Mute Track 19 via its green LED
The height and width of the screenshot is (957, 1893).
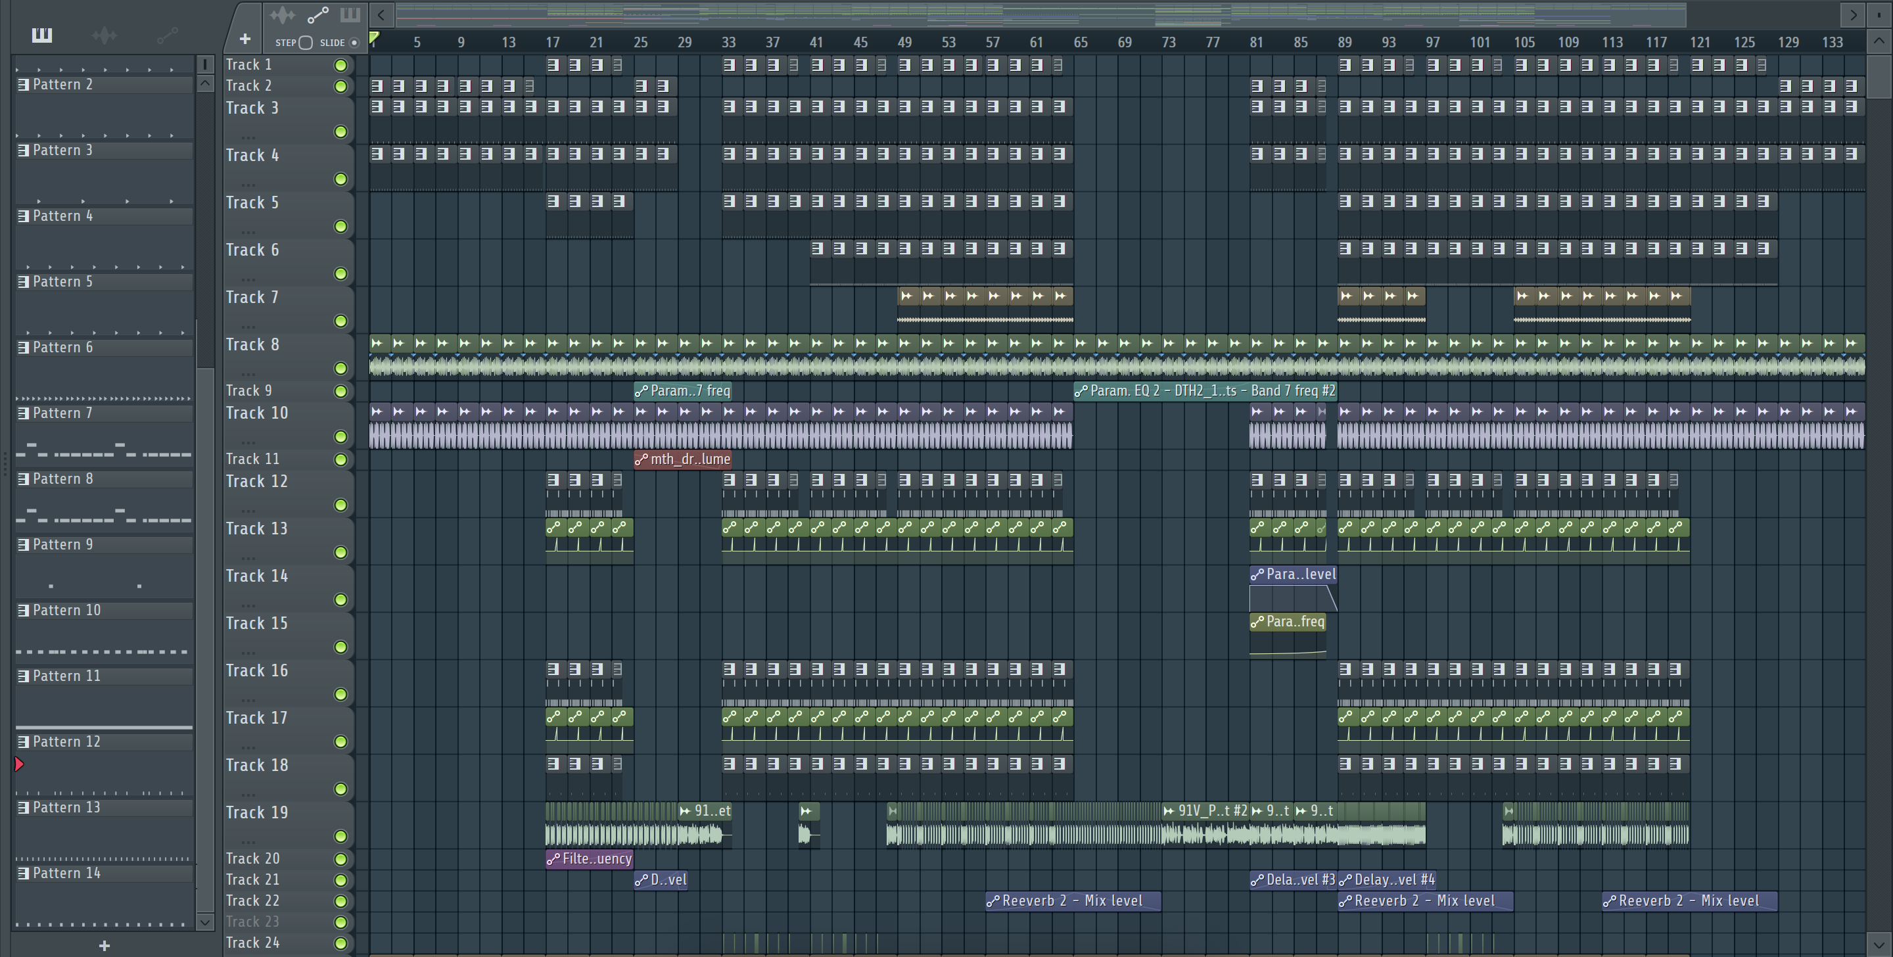(340, 837)
